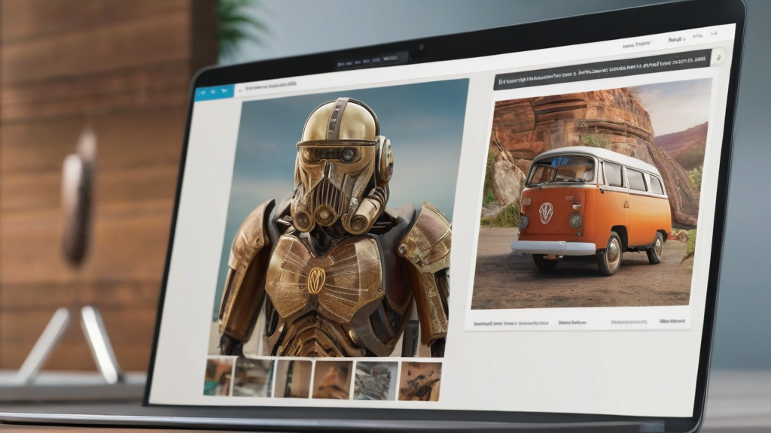Open the orange camper van image
The image size is (771, 433).
coord(590,194)
